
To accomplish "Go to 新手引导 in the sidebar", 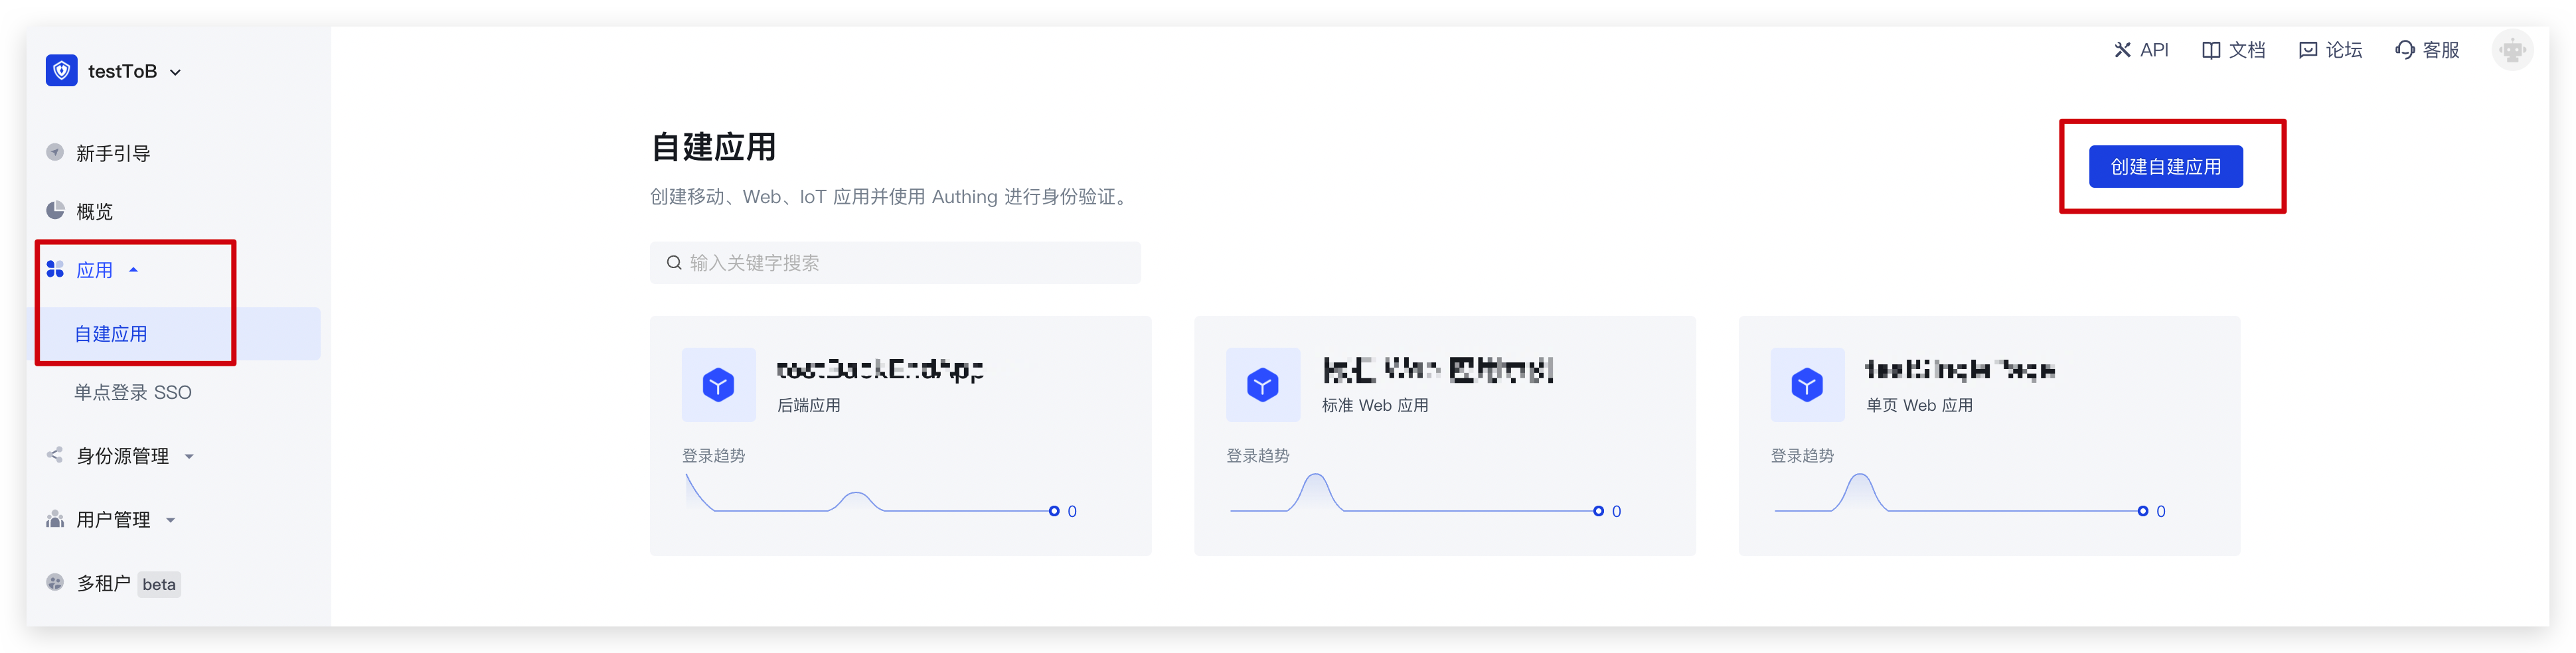I will coord(112,153).
